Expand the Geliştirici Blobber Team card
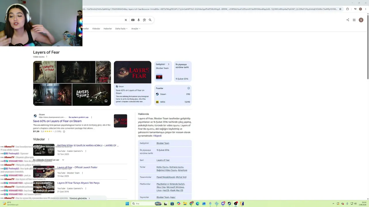 (163, 71)
